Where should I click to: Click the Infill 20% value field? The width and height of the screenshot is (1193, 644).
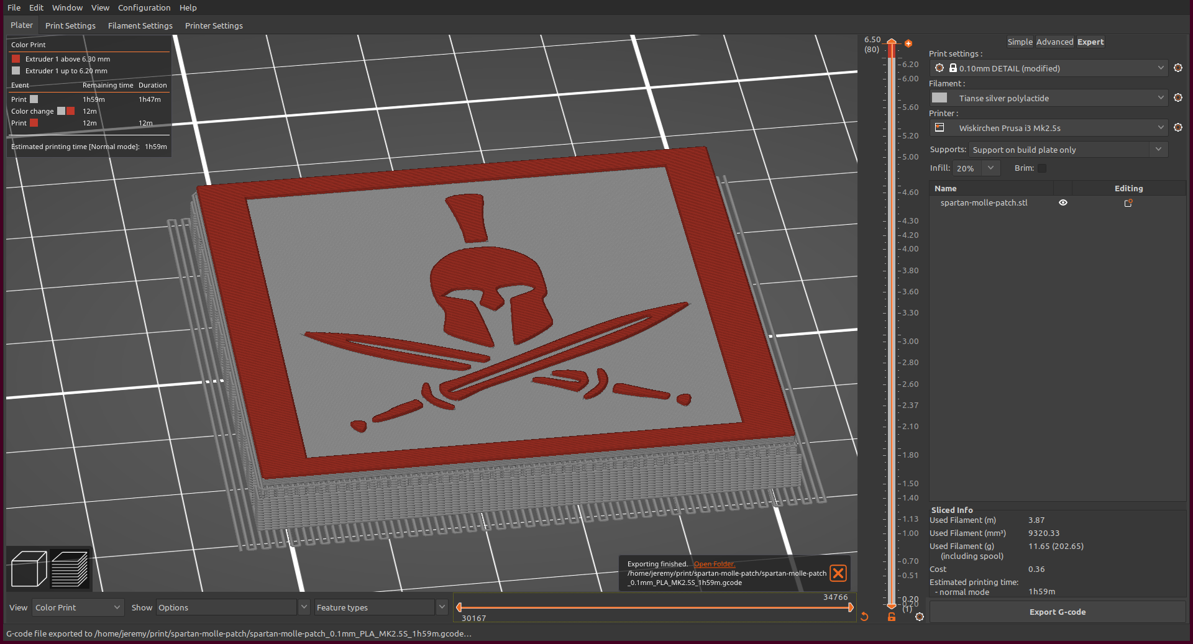967,168
